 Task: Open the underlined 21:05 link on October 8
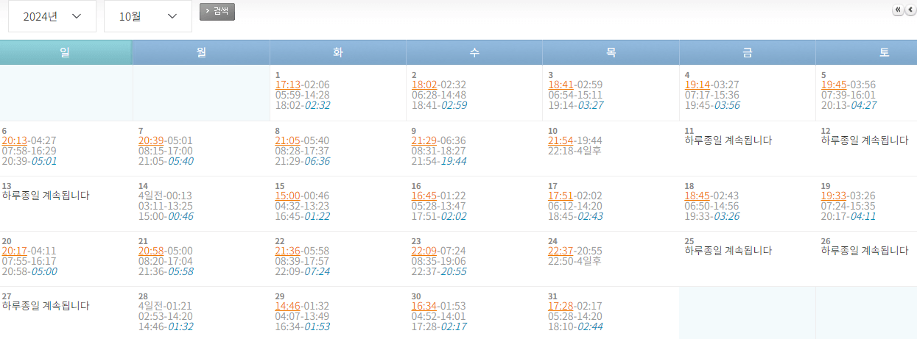point(288,141)
